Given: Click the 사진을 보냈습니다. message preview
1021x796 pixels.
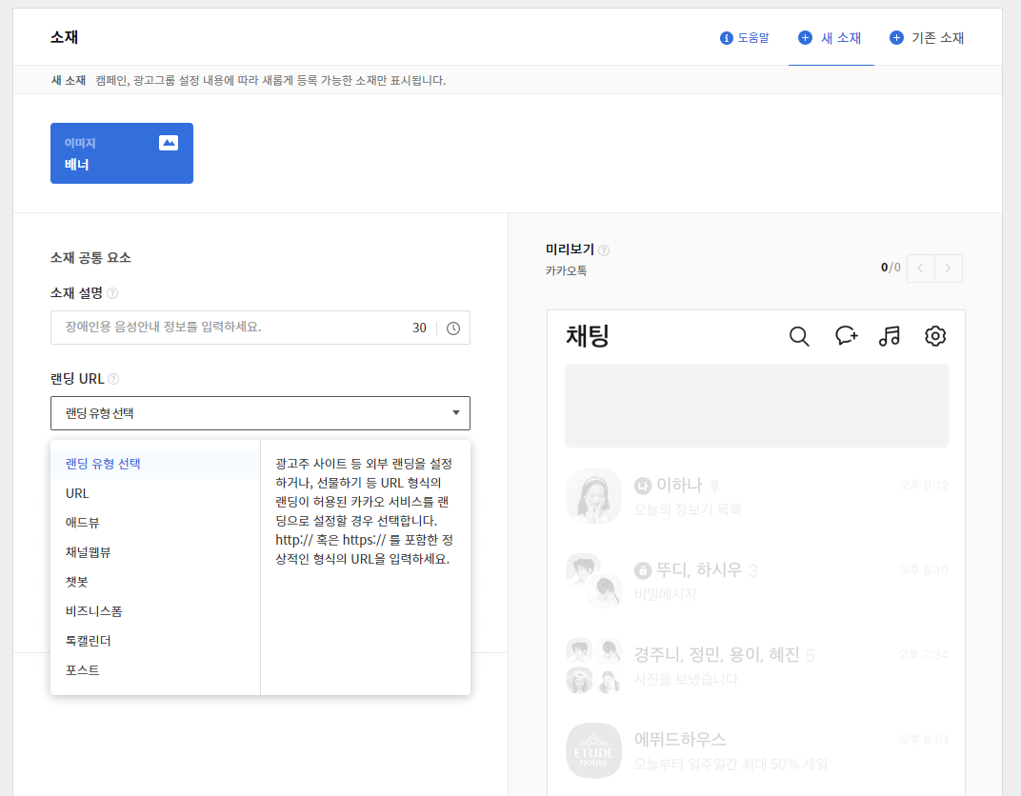Looking at the screenshot, I should (x=687, y=680).
